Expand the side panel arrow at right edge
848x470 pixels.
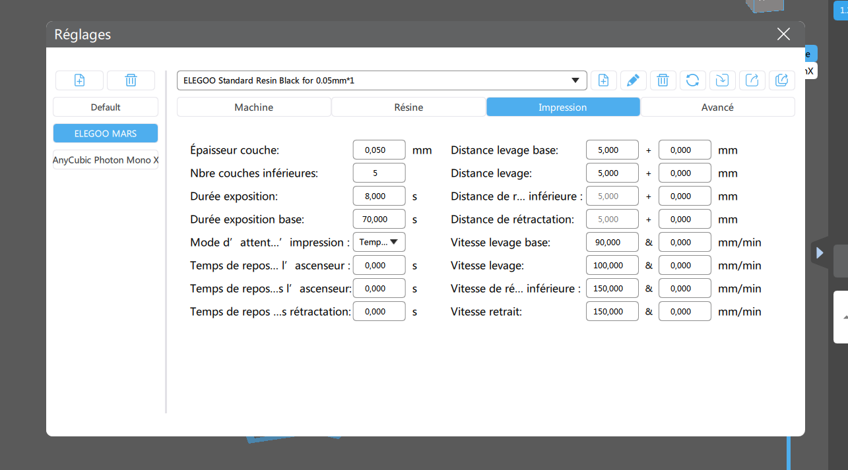coord(820,252)
